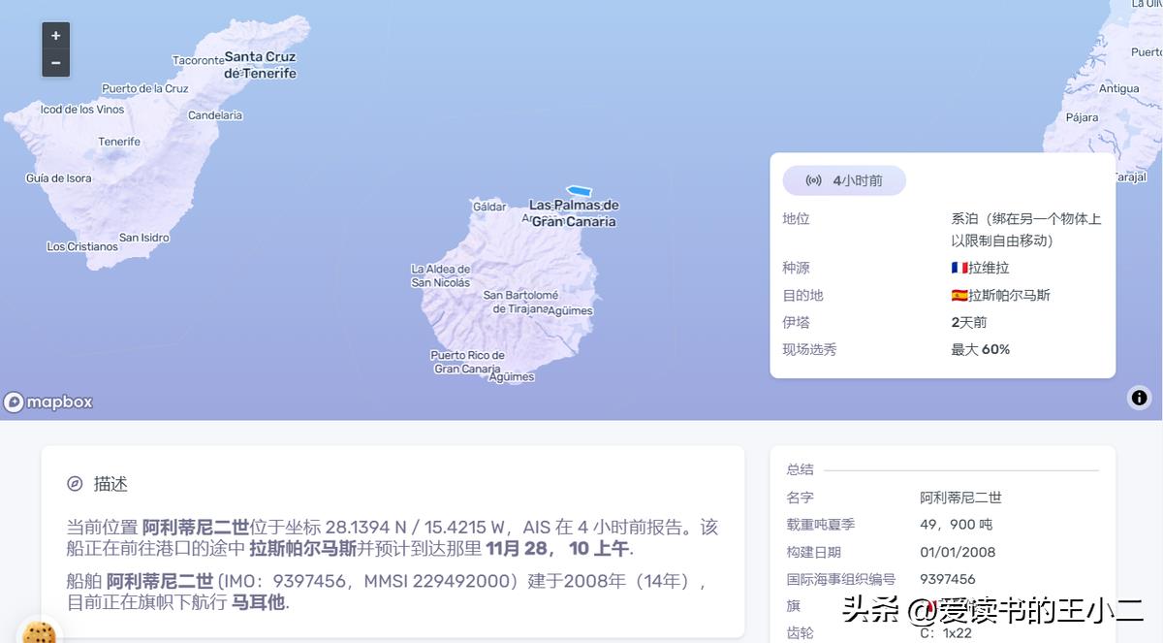Click the San Bartolomé de Tirajana map label

[x=521, y=303]
